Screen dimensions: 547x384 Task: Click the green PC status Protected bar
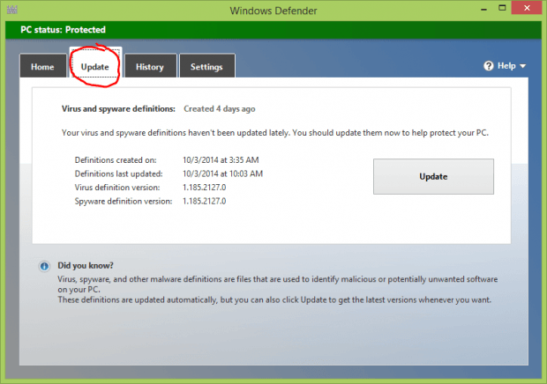coord(273,31)
